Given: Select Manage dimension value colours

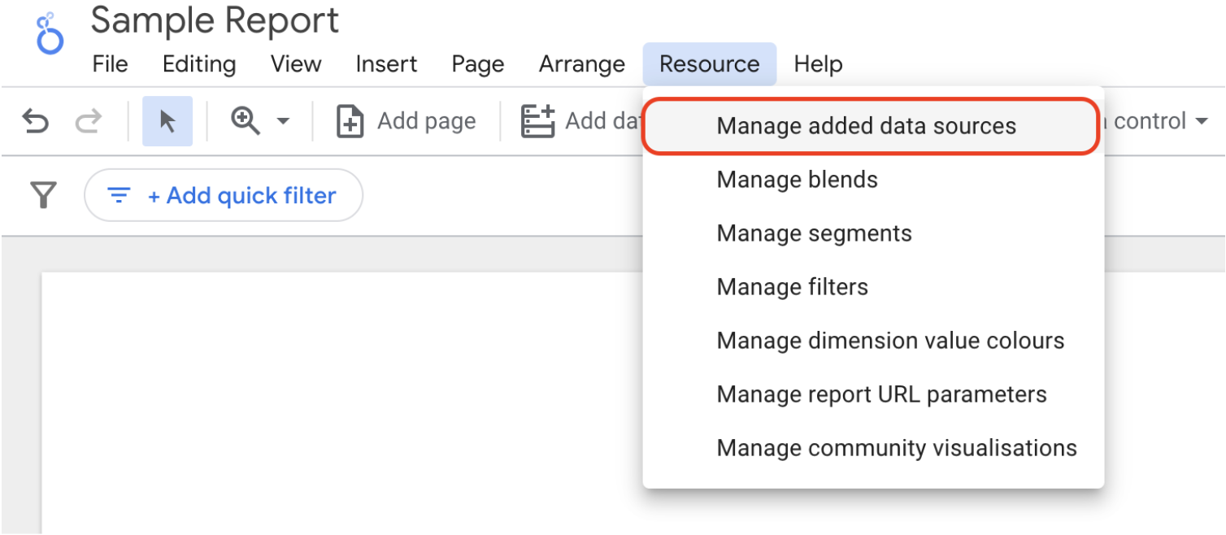Looking at the screenshot, I should [x=873, y=341].
